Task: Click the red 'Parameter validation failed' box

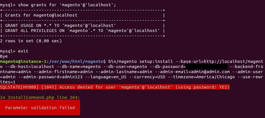Action: [x=40, y=108]
